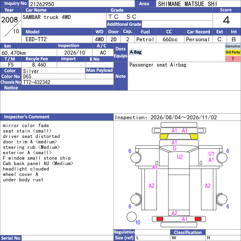The width and height of the screenshot is (241, 241).
Task: Click the right bed A2 damage mark
Action: coord(208,186)
